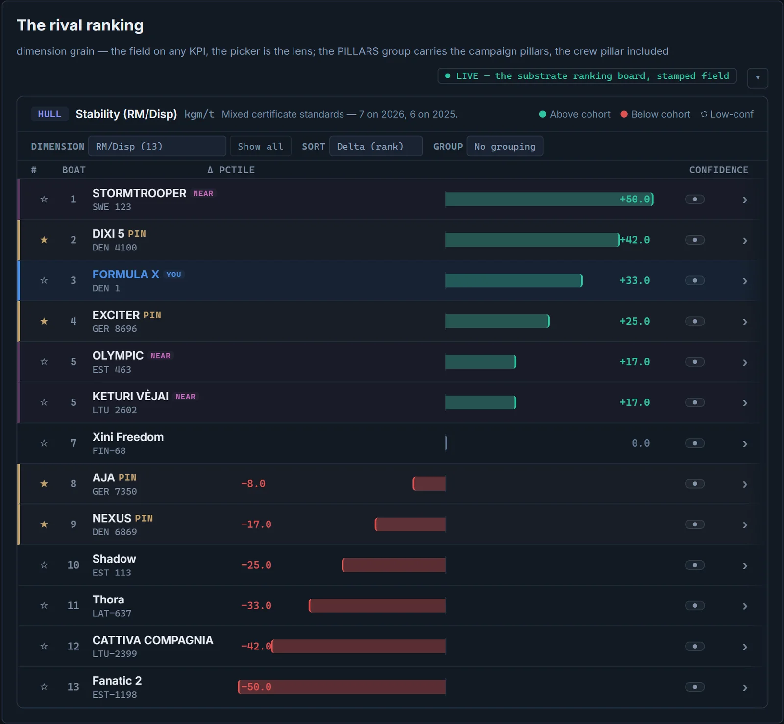The width and height of the screenshot is (784, 724).
Task: Expand AJA row details chevron
Action: click(745, 485)
